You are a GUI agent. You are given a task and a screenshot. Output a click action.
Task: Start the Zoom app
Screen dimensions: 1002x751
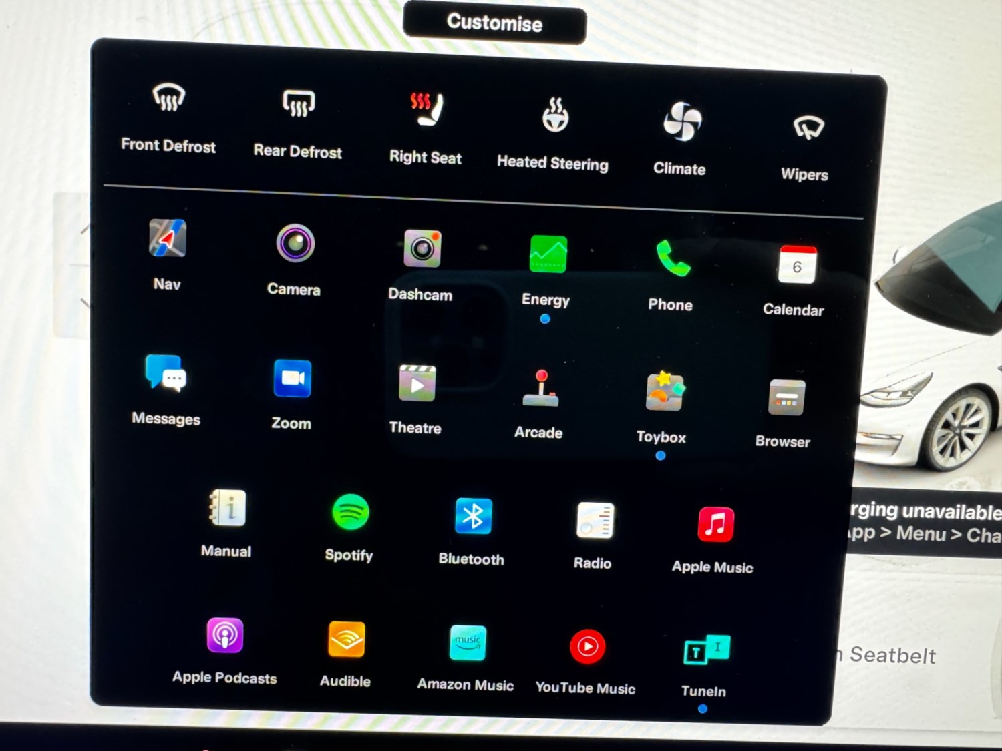click(293, 379)
